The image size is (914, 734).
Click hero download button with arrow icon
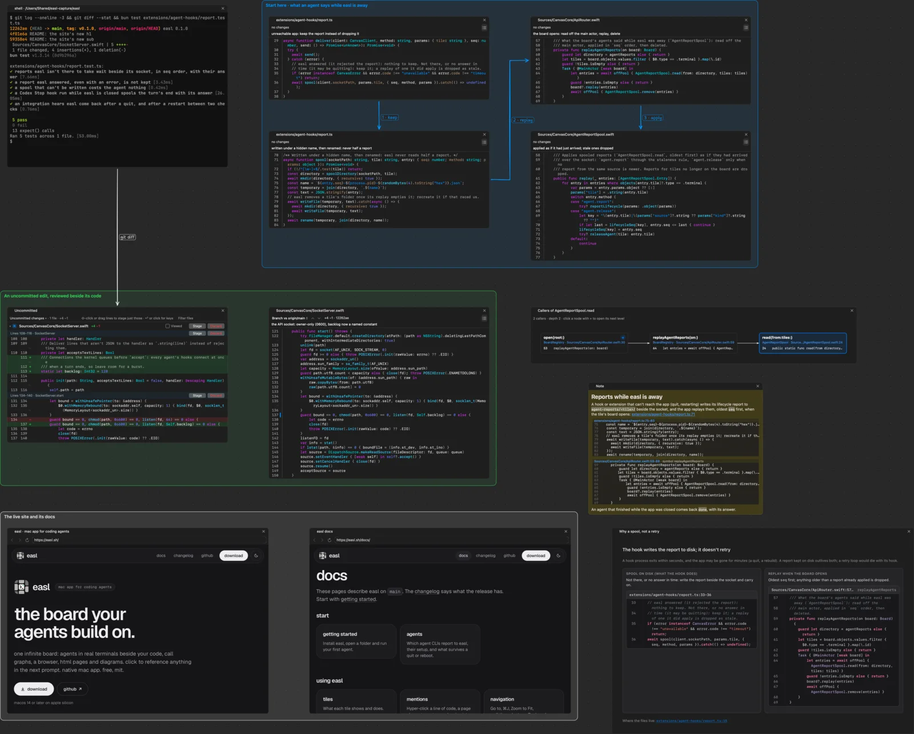[34, 689]
